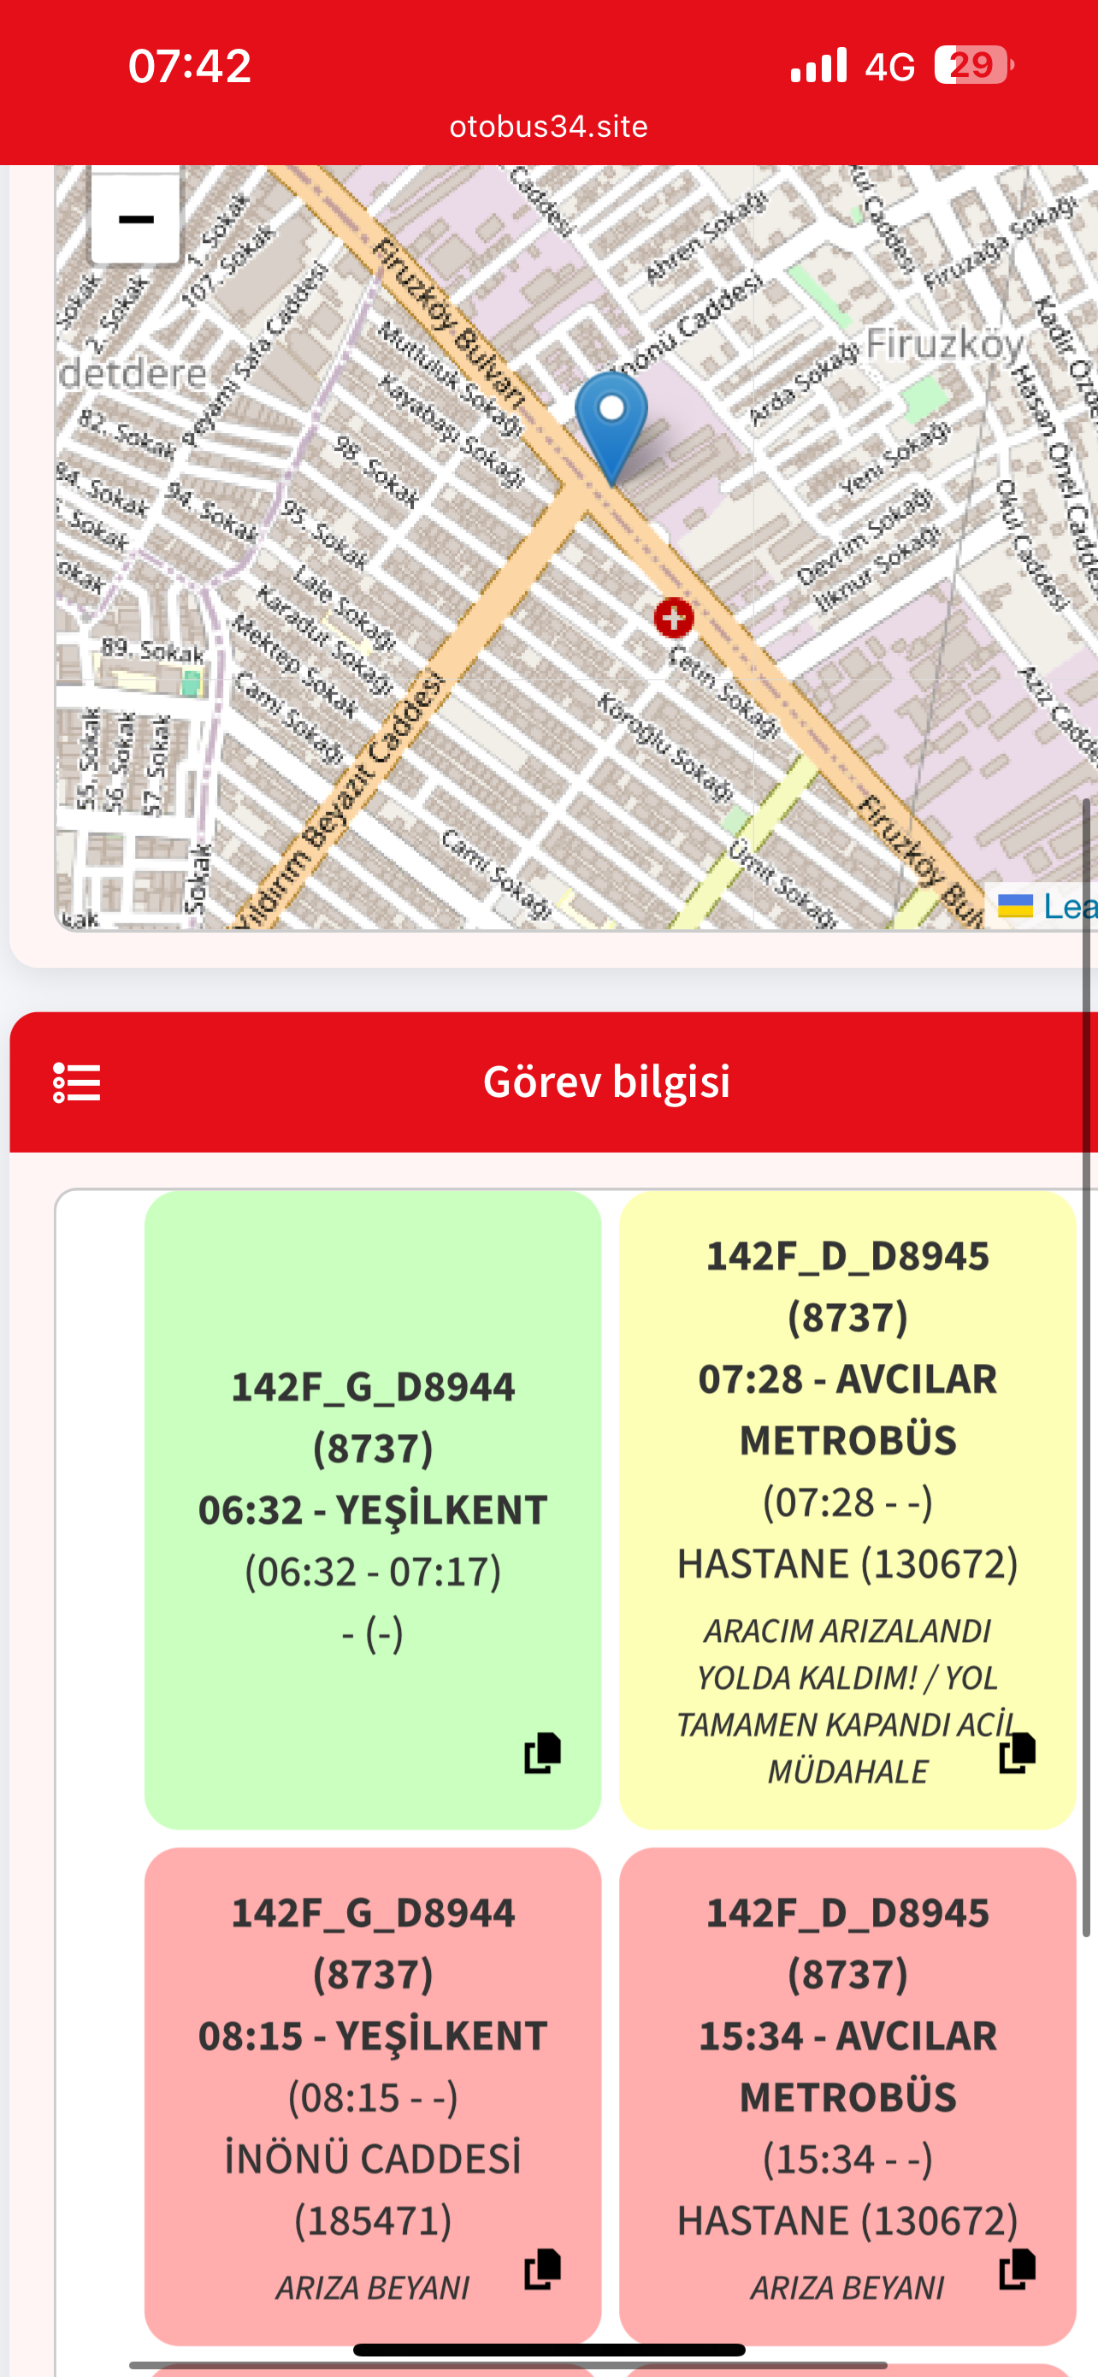This screenshot has height=2377, width=1098.
Task: Click Köroğlu Sokağı label on the map
Action: 665,748
